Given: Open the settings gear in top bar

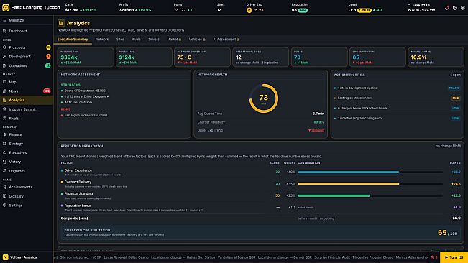Looking at the screenshot, I should 463,8.
